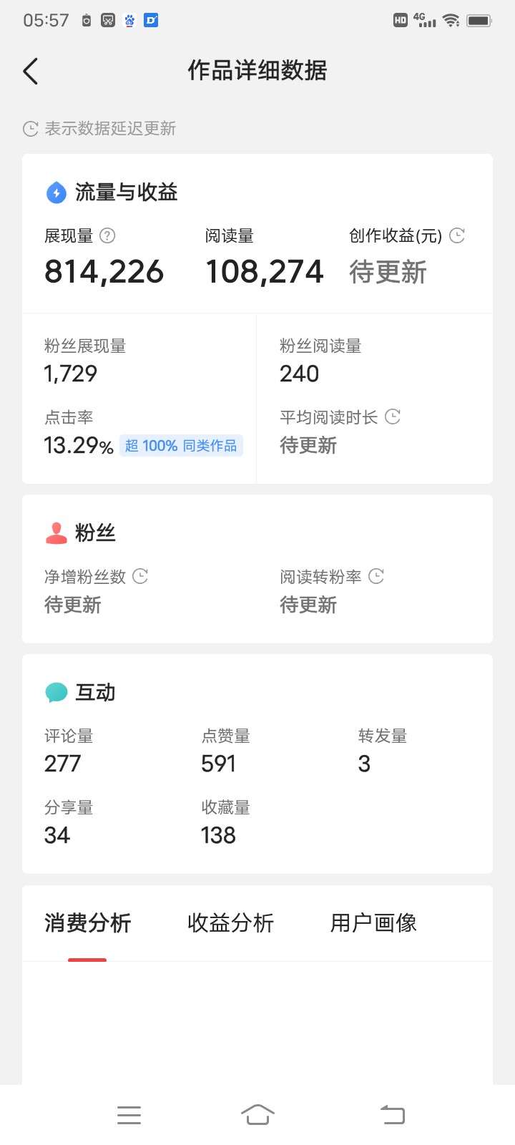Tap the back arrow icon
This screenshot has width=515, height=1145.
pos(31,71)
